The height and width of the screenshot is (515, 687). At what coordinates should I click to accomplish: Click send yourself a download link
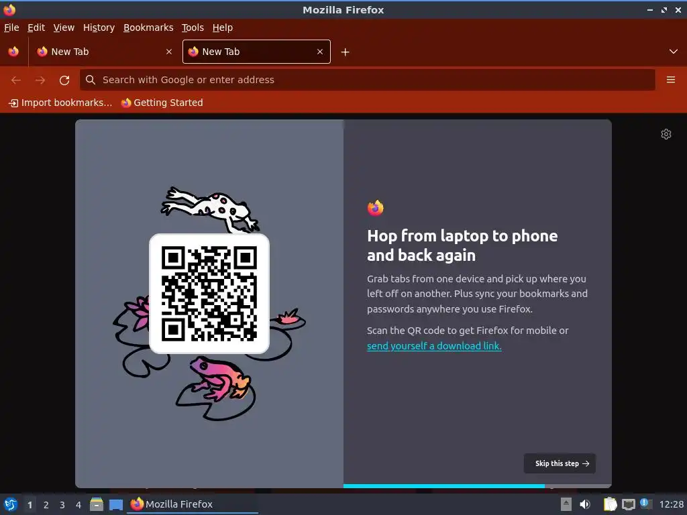click(434, 346)
